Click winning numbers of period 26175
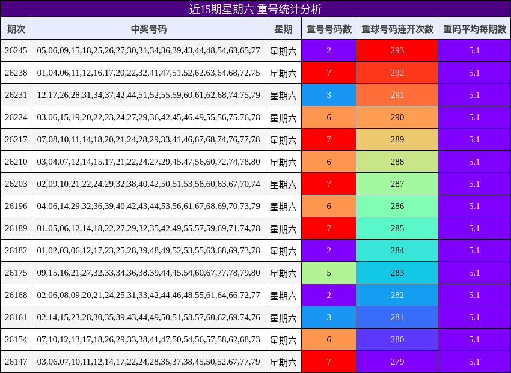Screen dimensions: 511x373 tap(148, 273)
